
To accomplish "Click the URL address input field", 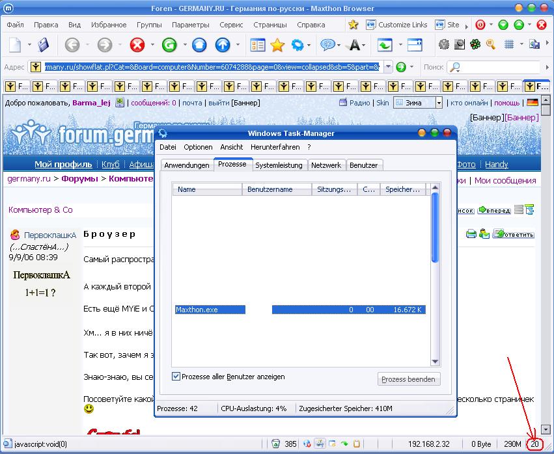I will 212,67.
